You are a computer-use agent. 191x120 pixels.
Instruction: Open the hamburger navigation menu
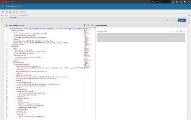(x=3, y=6)
